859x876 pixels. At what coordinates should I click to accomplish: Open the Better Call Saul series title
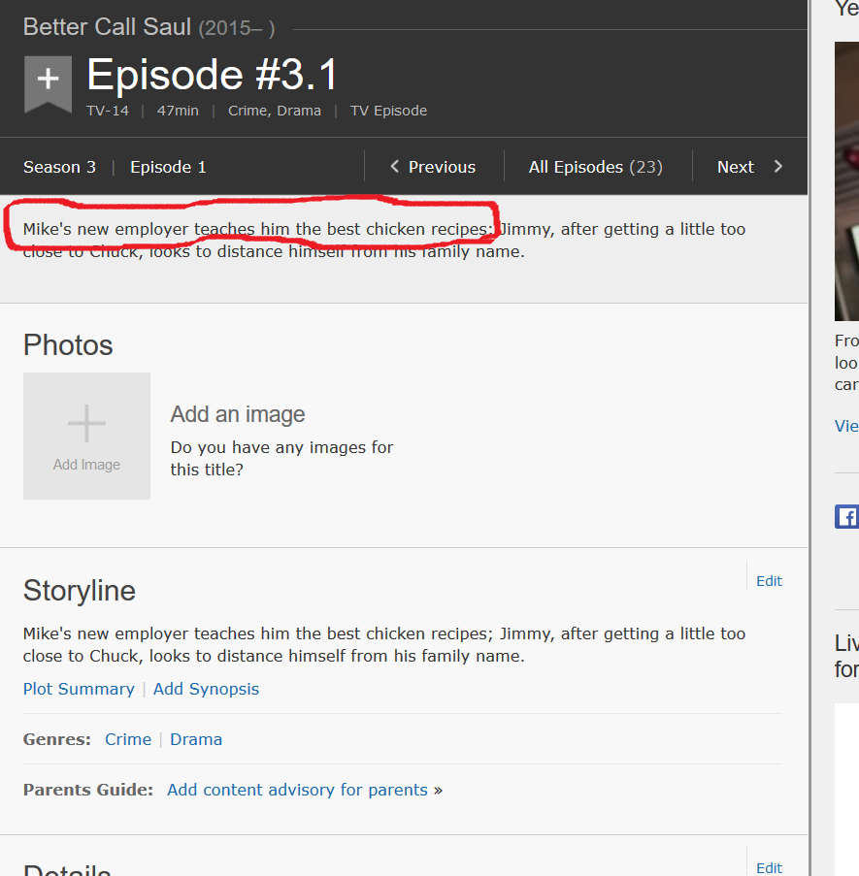click(108, 27)
